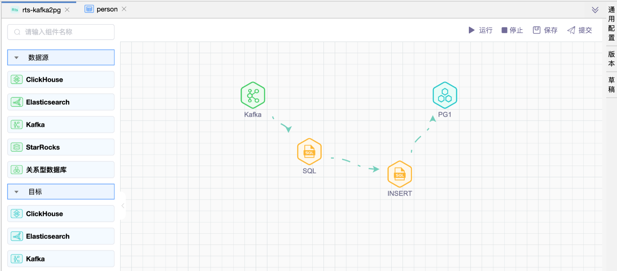Viewport: 617px width, 271px height.
Task: Choose StarRocks data source component
Action: (x=61, y=147)
